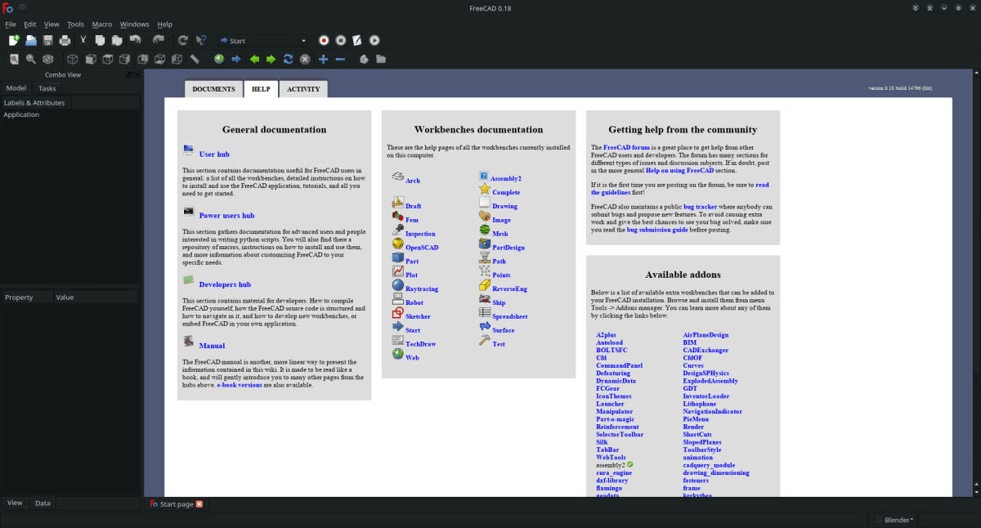Image resolution: width=981 pixels, height=528 pixels.
Task: Open the Macro menu
Action: (102, 25)
